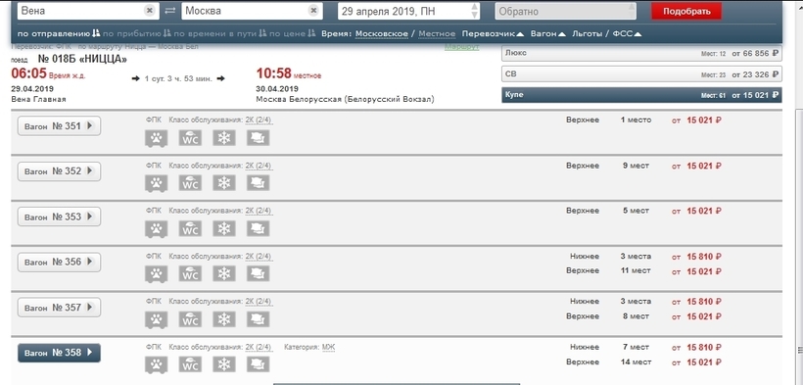
Task: Click 15 810 ₽ lower berth price, wagon 356
Action: [x=704, y=257]
